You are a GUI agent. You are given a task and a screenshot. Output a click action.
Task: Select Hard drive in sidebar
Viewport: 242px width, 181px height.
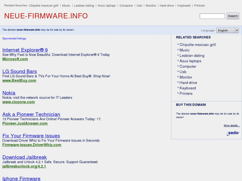pos(188,83)
